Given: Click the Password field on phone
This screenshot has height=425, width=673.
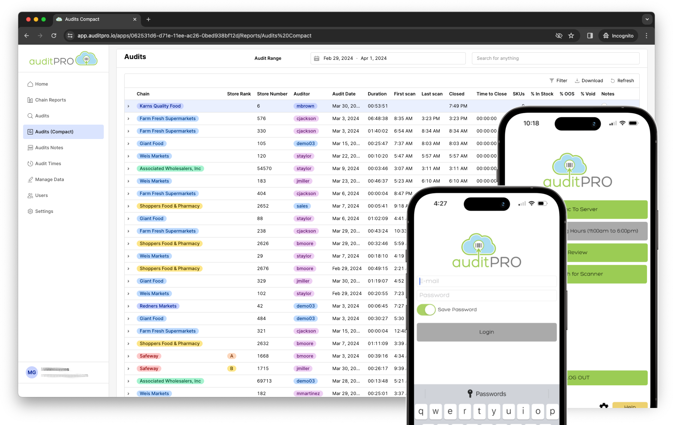Looking at the screenshot, I should pyautogui.click(x=487, y=295).
